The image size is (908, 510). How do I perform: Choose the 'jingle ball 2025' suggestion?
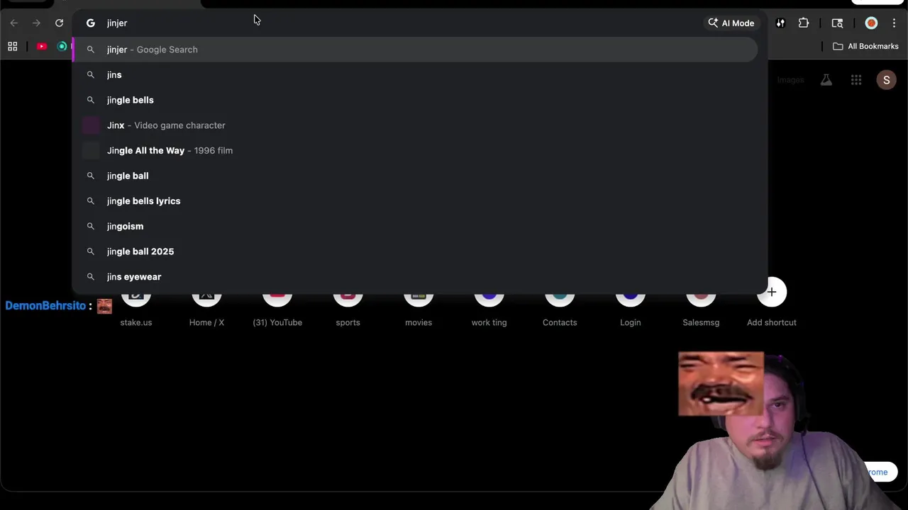point(415,251)
